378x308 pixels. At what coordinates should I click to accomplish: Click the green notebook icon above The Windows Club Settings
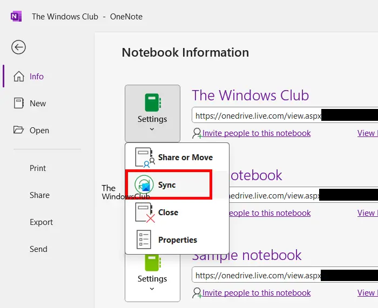(x=153, y=102)
